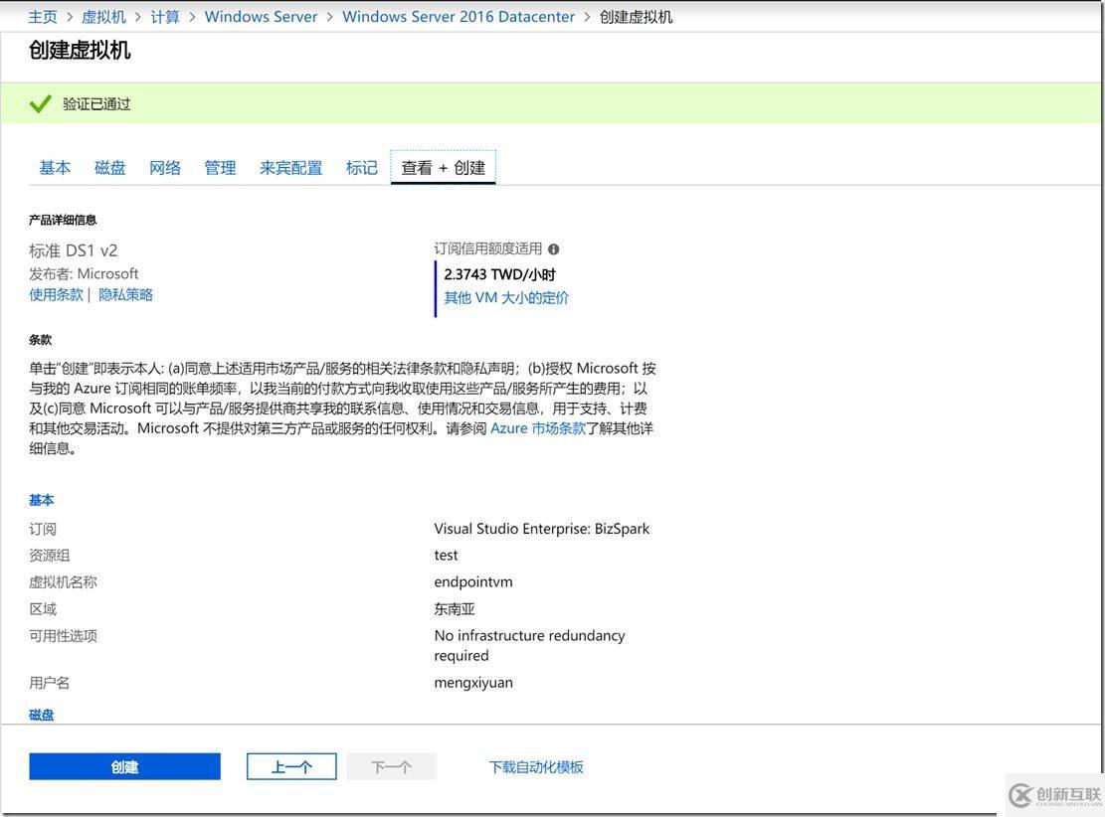Switch to the 磁盘 tab

click(x=109, y=167)
